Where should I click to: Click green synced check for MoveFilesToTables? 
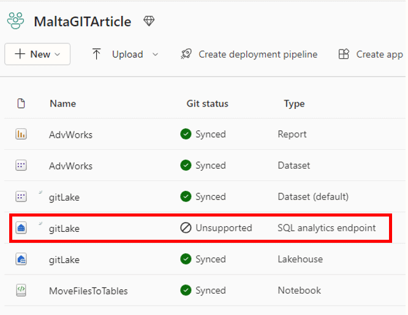[186, 291]
